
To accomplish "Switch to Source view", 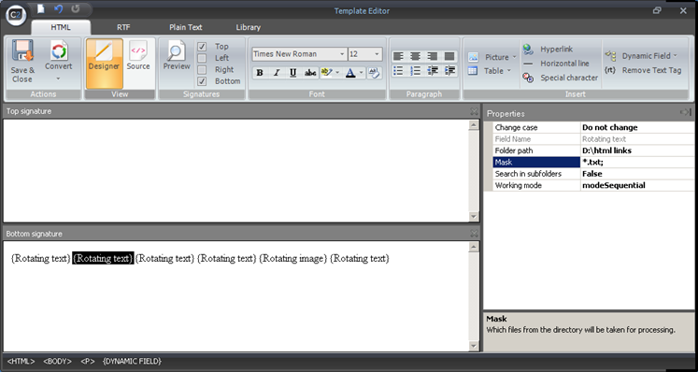I will (138, 56).
